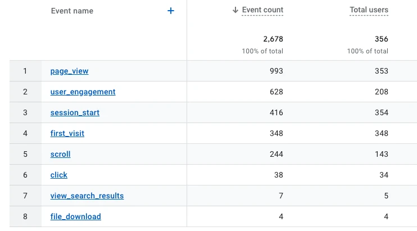This screenshot has height=231, width=417.
Task: Open the page_view event link
Action: 69,71
